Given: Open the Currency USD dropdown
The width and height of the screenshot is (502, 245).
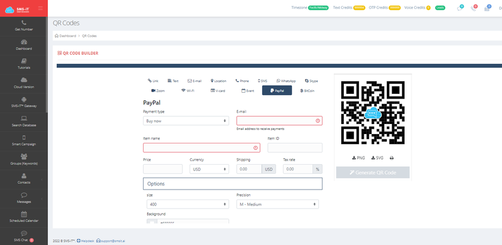Looking at the screenshot, I should coord(209,169).
